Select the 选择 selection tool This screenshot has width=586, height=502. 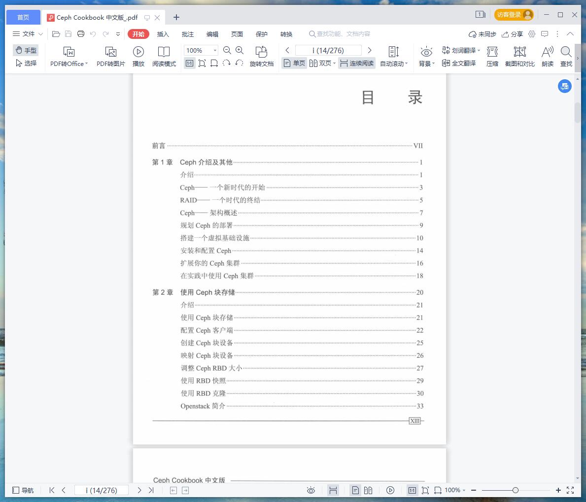[x=26, y=63]
